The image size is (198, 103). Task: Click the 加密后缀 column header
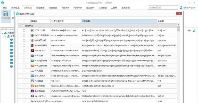(119, 21)
